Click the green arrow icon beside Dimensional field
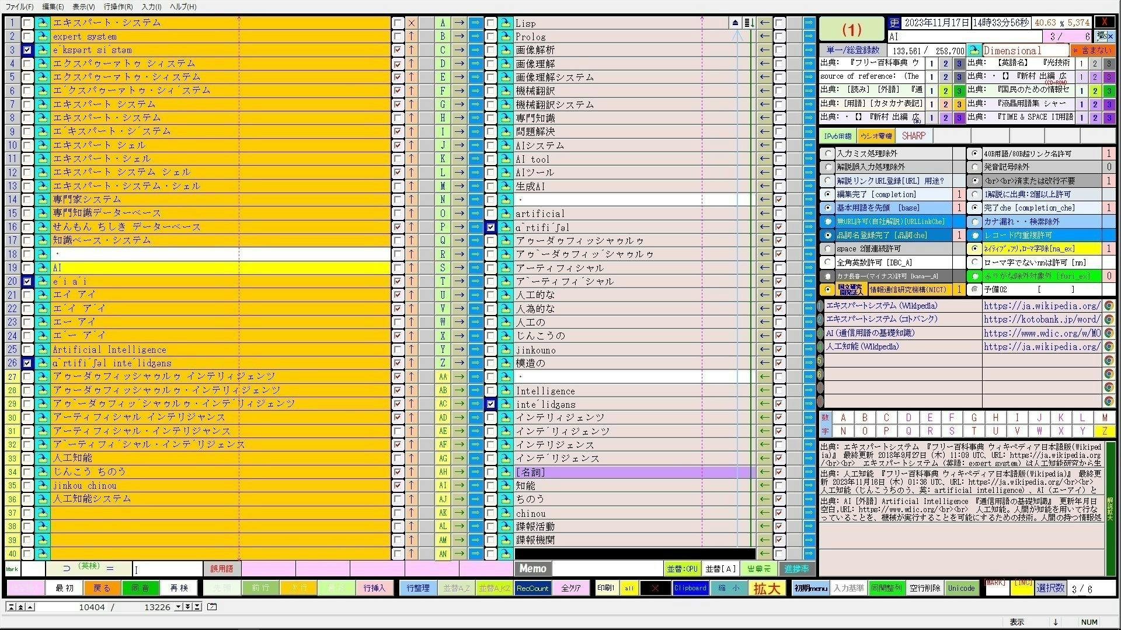Viewport: 1121px width, 630px height. coord(973,51)
